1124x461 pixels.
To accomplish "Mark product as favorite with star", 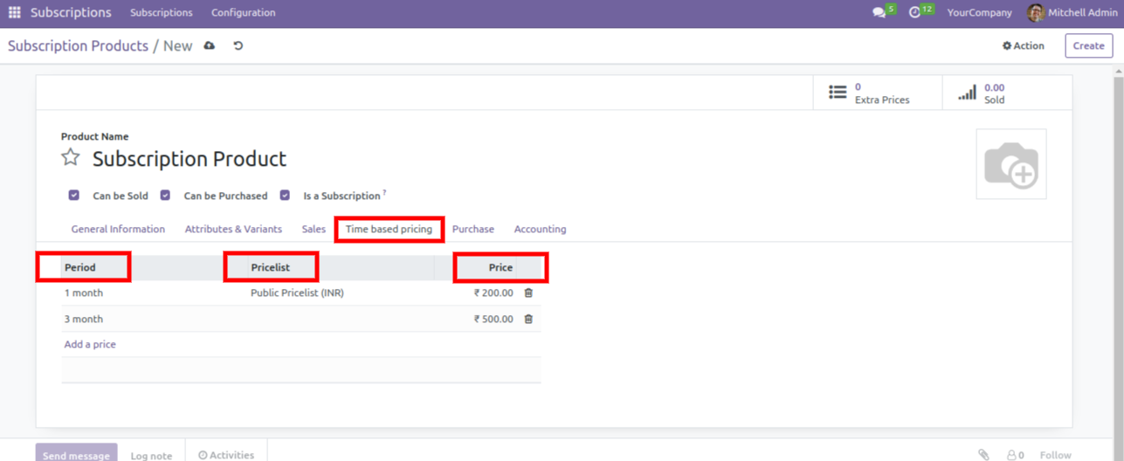I will pos(71,158).
